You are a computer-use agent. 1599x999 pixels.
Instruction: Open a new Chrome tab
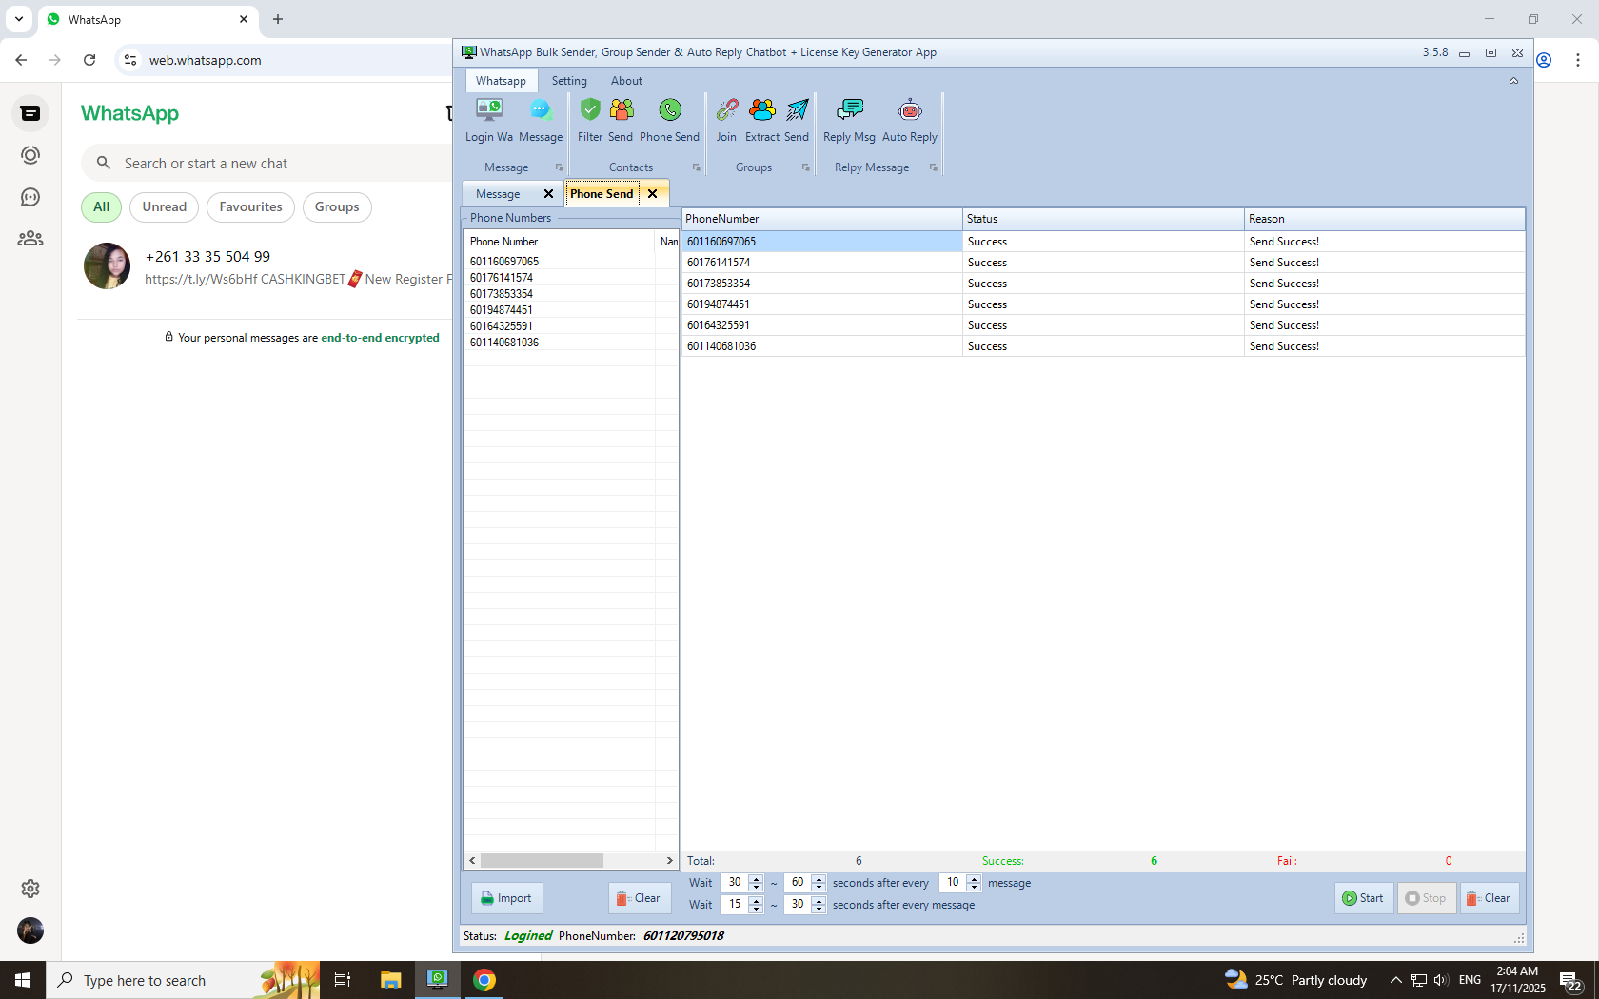[x=278, y=19]
